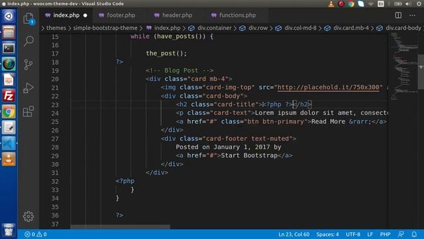Image resolution: width=424 pixels, height=239 pixels.
Task: Change file encoding UTF-8
Action: (x=353, y=234)
